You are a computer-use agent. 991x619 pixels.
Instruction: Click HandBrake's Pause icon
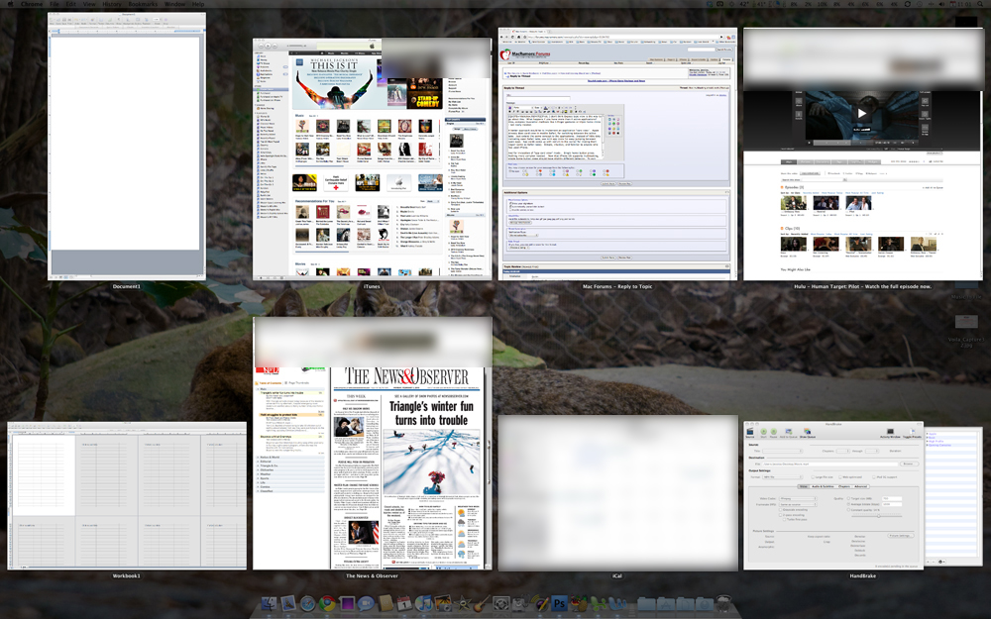coord(774,432)
